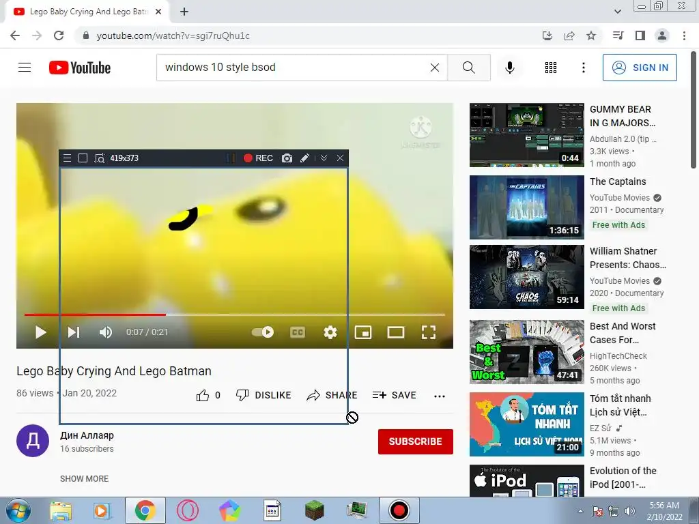
Task: Toggle the Chrome side panel
Action: pyautogui.click(x=640, y=35)
